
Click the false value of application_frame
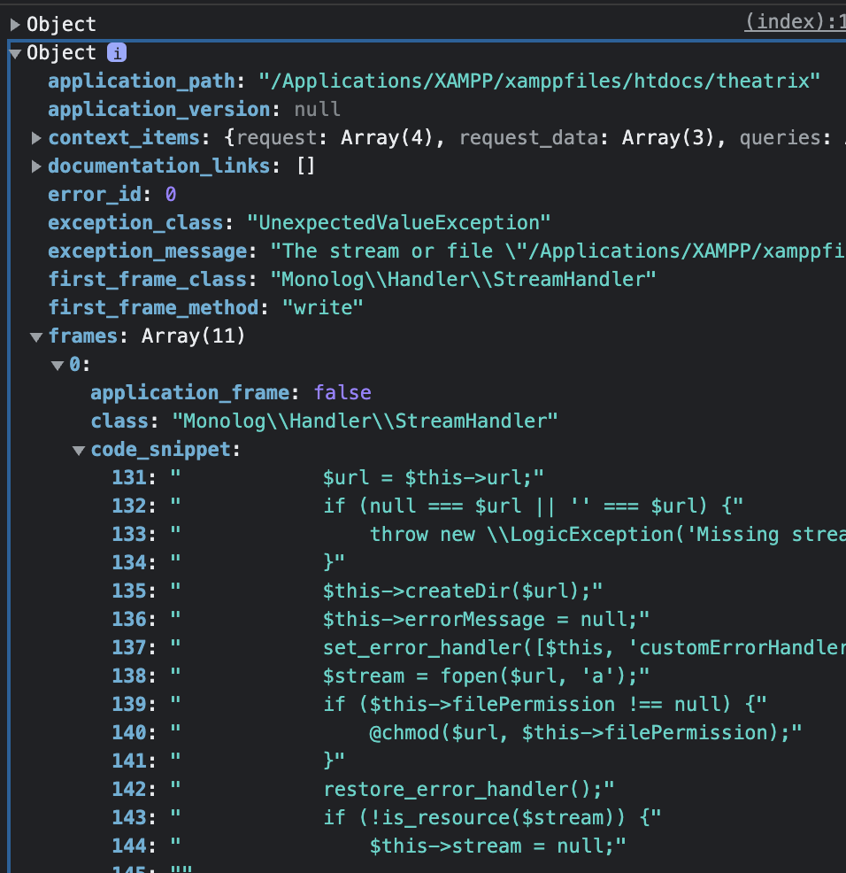point(342,393)
